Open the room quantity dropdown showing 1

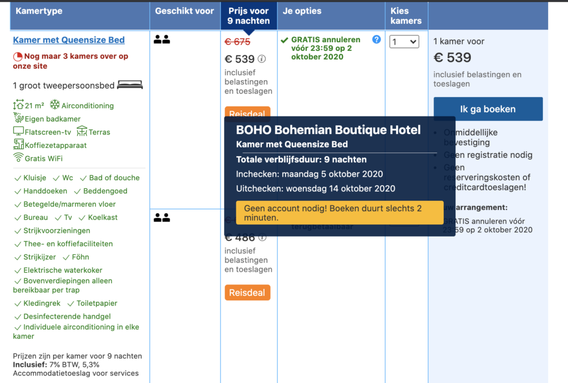(404, 42)
